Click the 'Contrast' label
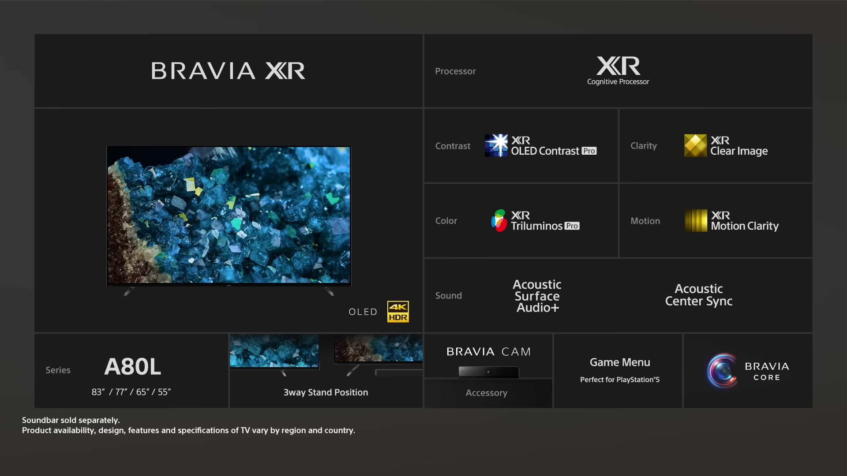847x476 pixels. 453,146
